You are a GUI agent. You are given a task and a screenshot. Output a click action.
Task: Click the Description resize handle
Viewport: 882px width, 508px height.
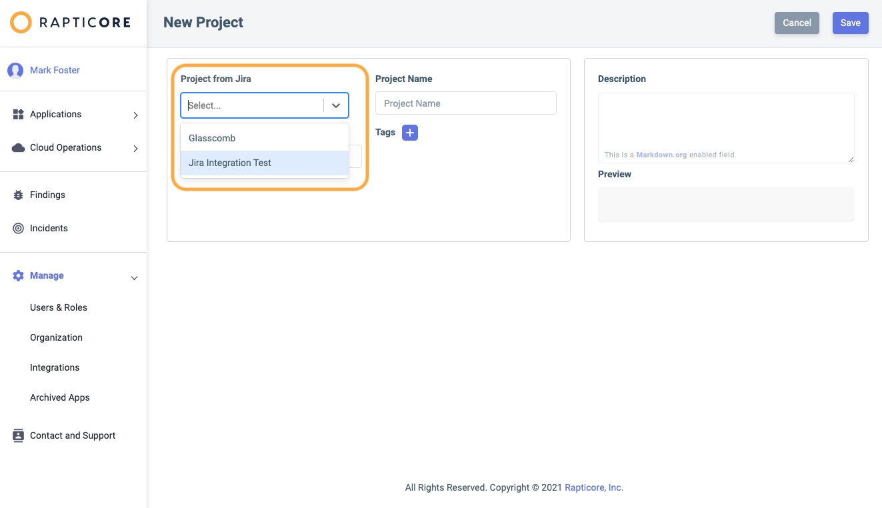[x=850, y=159]
